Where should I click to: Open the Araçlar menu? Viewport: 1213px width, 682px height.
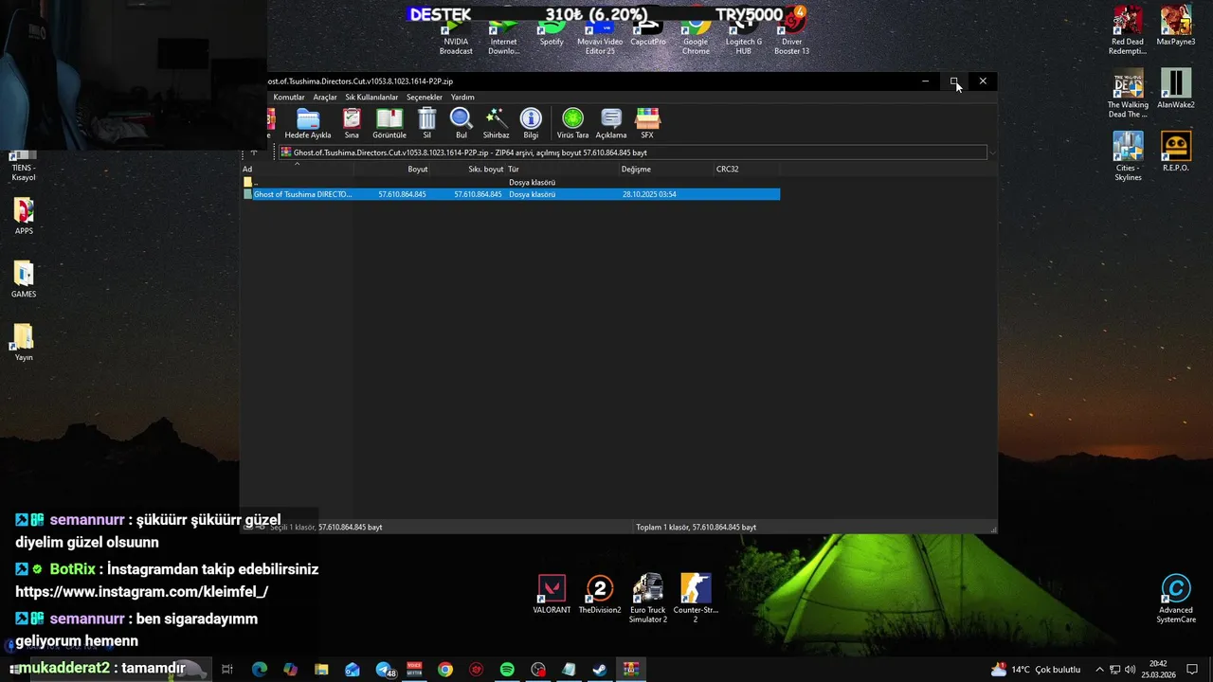325,97
